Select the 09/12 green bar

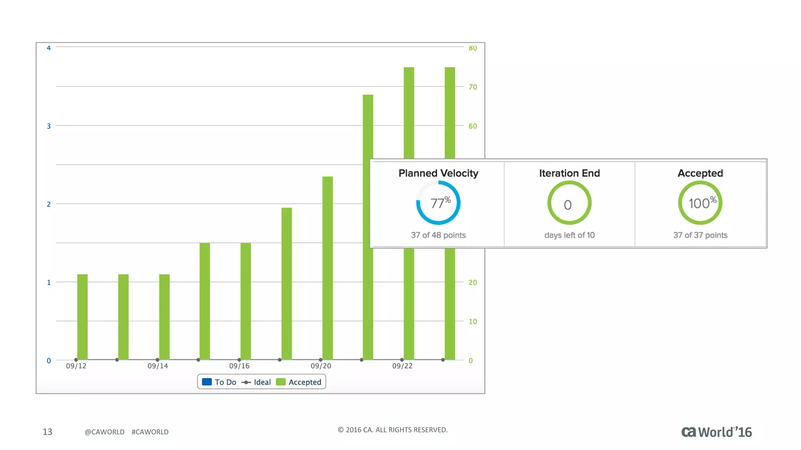[83, 316]
